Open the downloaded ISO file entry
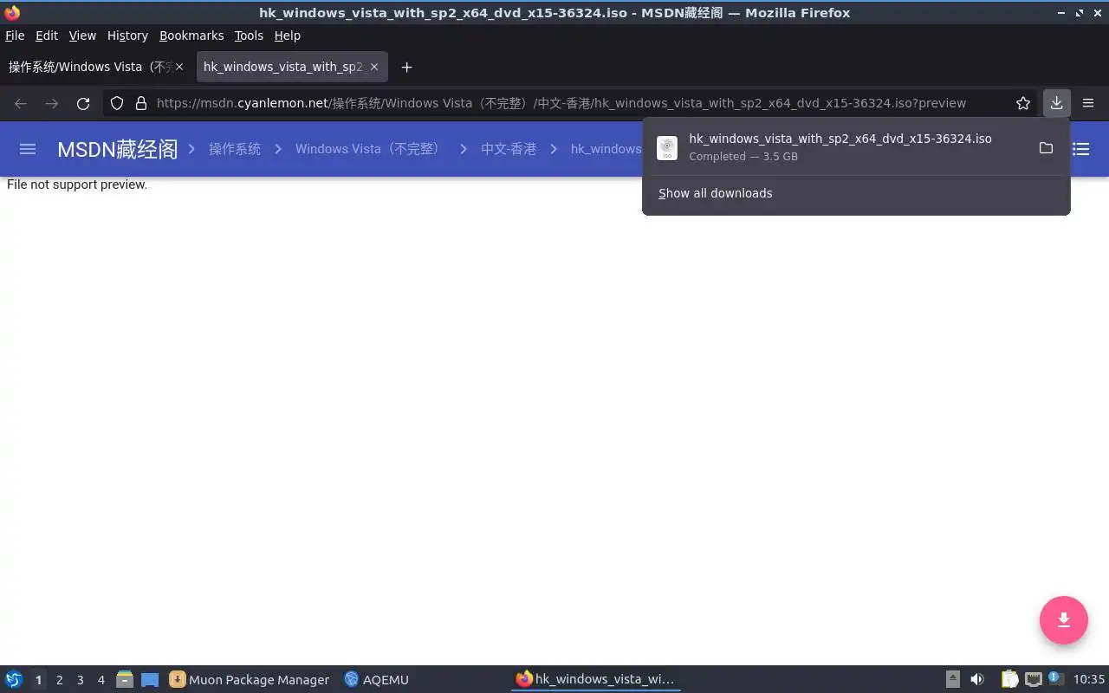Screen dimensions: 1109x693 click(x=840, y=147)
